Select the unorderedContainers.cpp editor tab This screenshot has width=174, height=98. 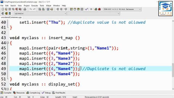[x=11, y=17]
